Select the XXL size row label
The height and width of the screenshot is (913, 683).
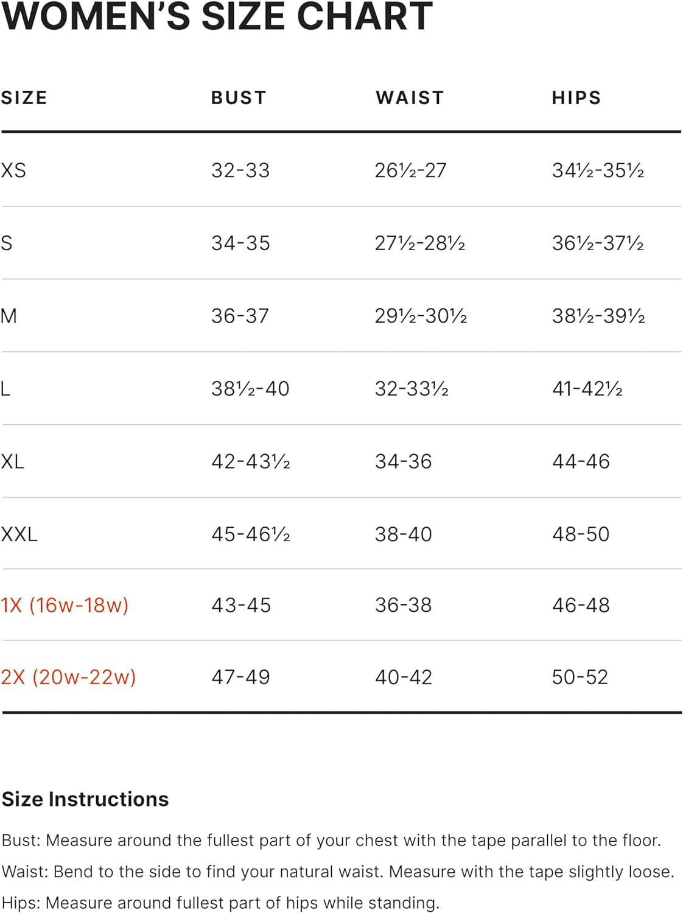[19, 534]
